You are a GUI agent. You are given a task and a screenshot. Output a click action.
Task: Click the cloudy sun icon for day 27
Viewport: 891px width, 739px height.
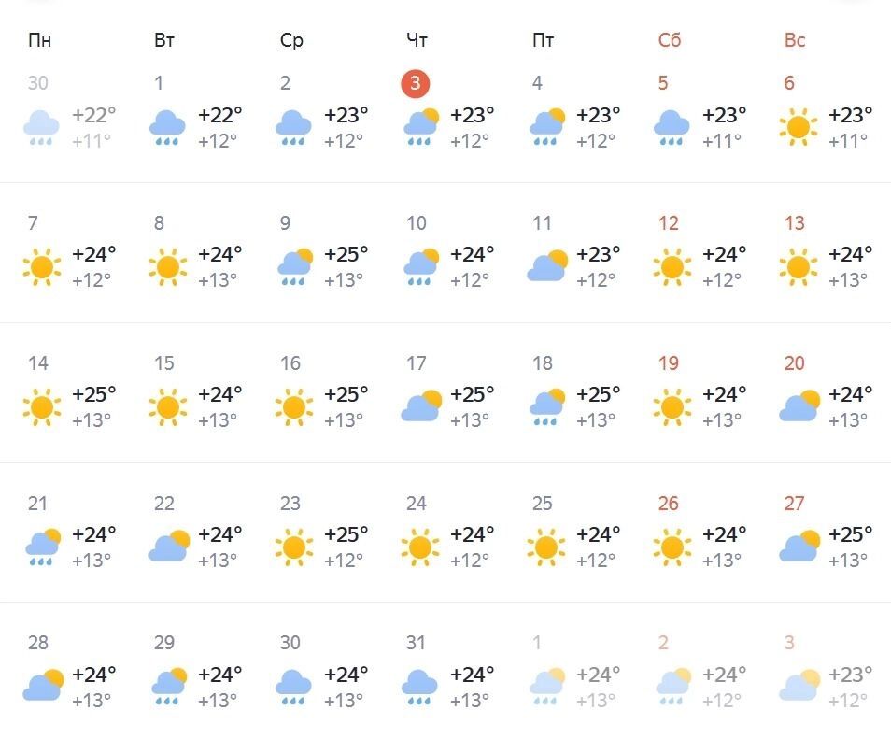pyautogui.click(x=799, y=546)
